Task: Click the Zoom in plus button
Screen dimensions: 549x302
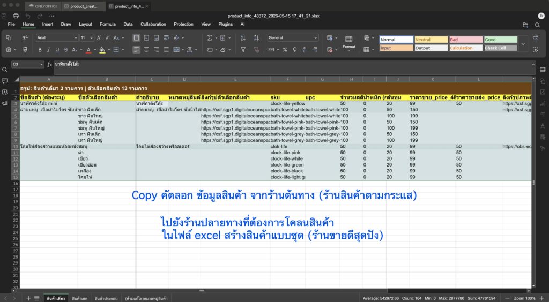Action: click(x=542, y=298)
